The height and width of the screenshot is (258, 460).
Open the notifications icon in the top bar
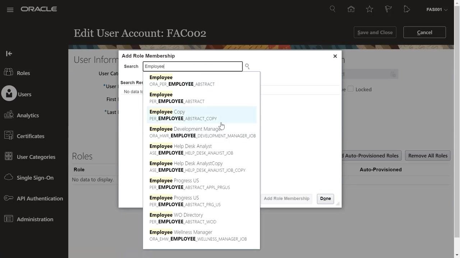(407, 9)
